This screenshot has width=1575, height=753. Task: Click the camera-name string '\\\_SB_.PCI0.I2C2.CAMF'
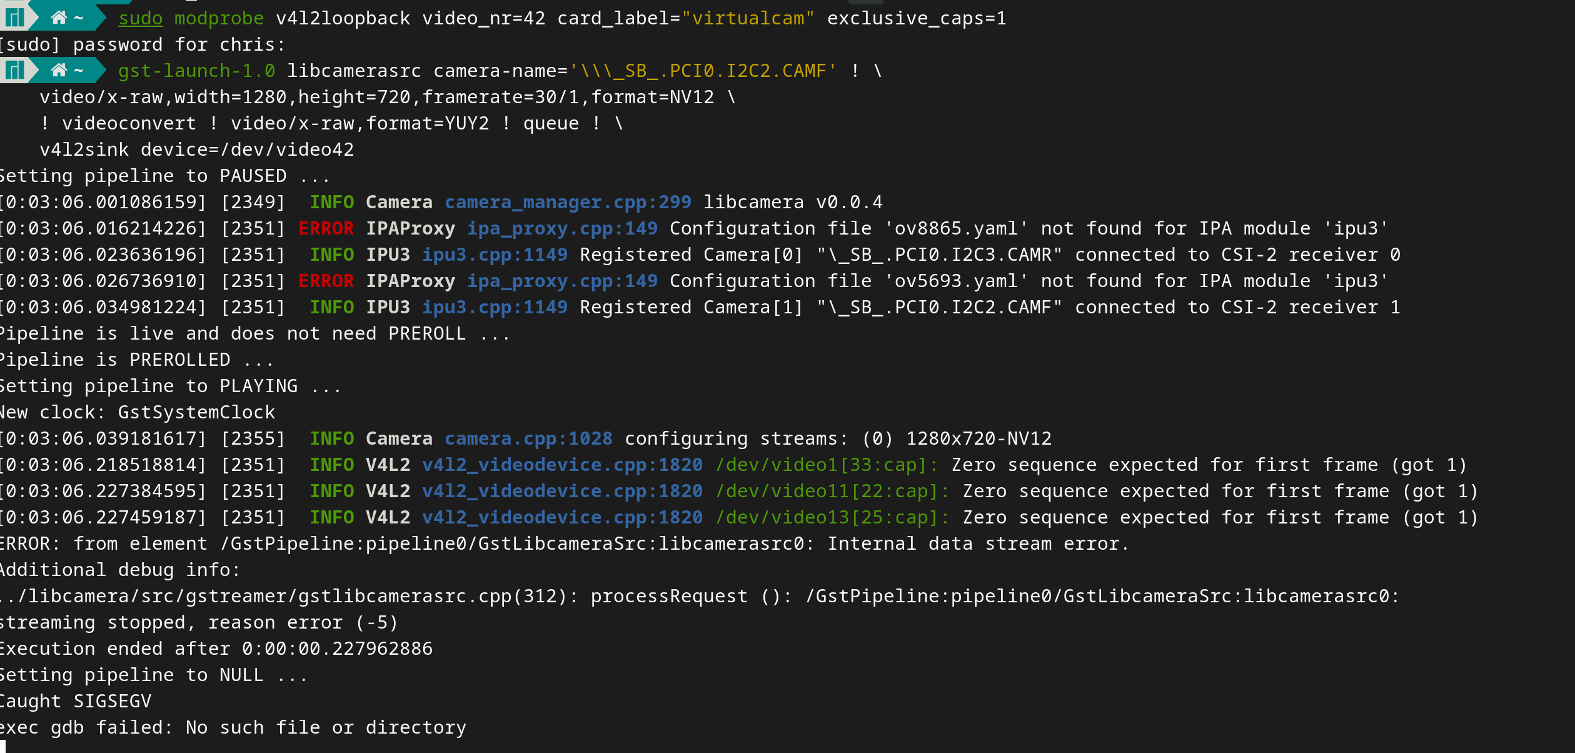coord(703,71)
